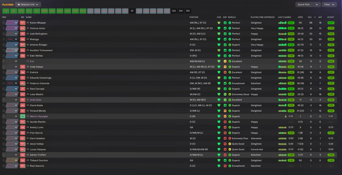Image resolution: width=342 pixels, height=175 pixels.
Task: Sort by the GLS column header
Action: [x=310, y=17]
